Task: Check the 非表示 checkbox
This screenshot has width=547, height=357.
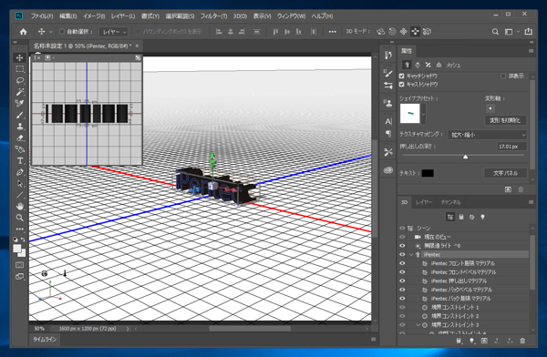Action: (503, 76)
